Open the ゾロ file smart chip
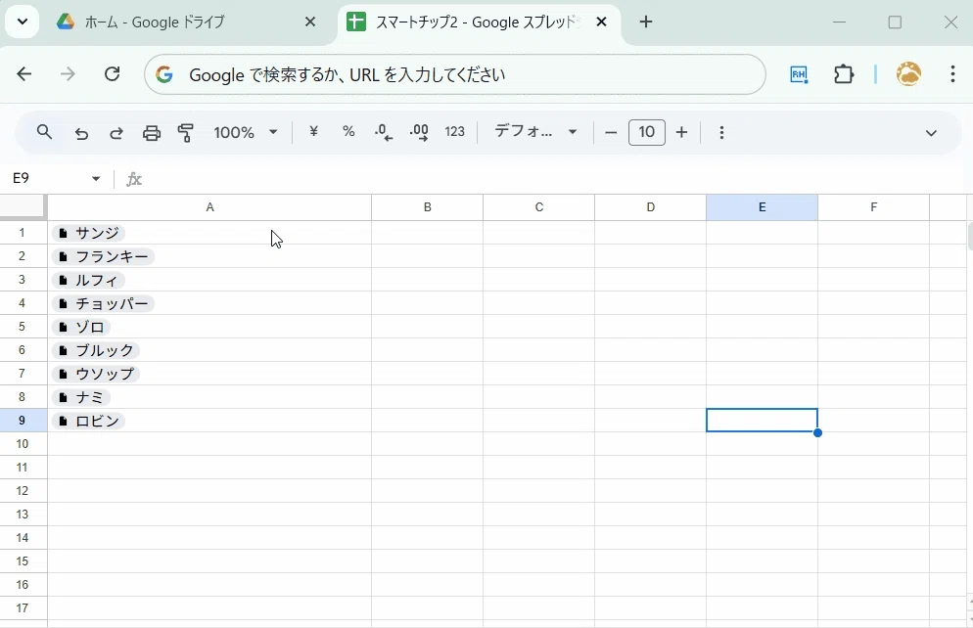 tap(81, 327)
